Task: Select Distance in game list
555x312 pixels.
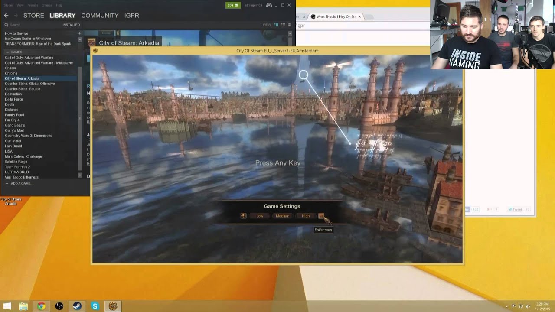Action: click(12, 110)
